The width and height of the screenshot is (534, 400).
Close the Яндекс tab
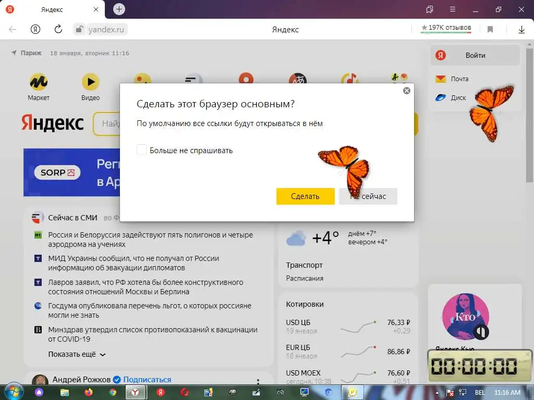pyautogui.click(x=96, y=9)
